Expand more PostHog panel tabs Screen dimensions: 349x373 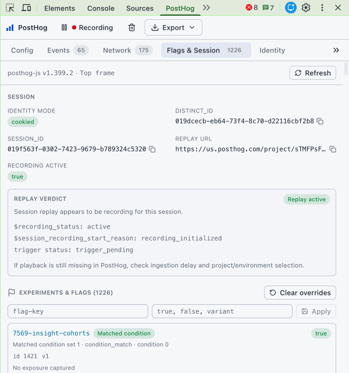tap(336, 50)
